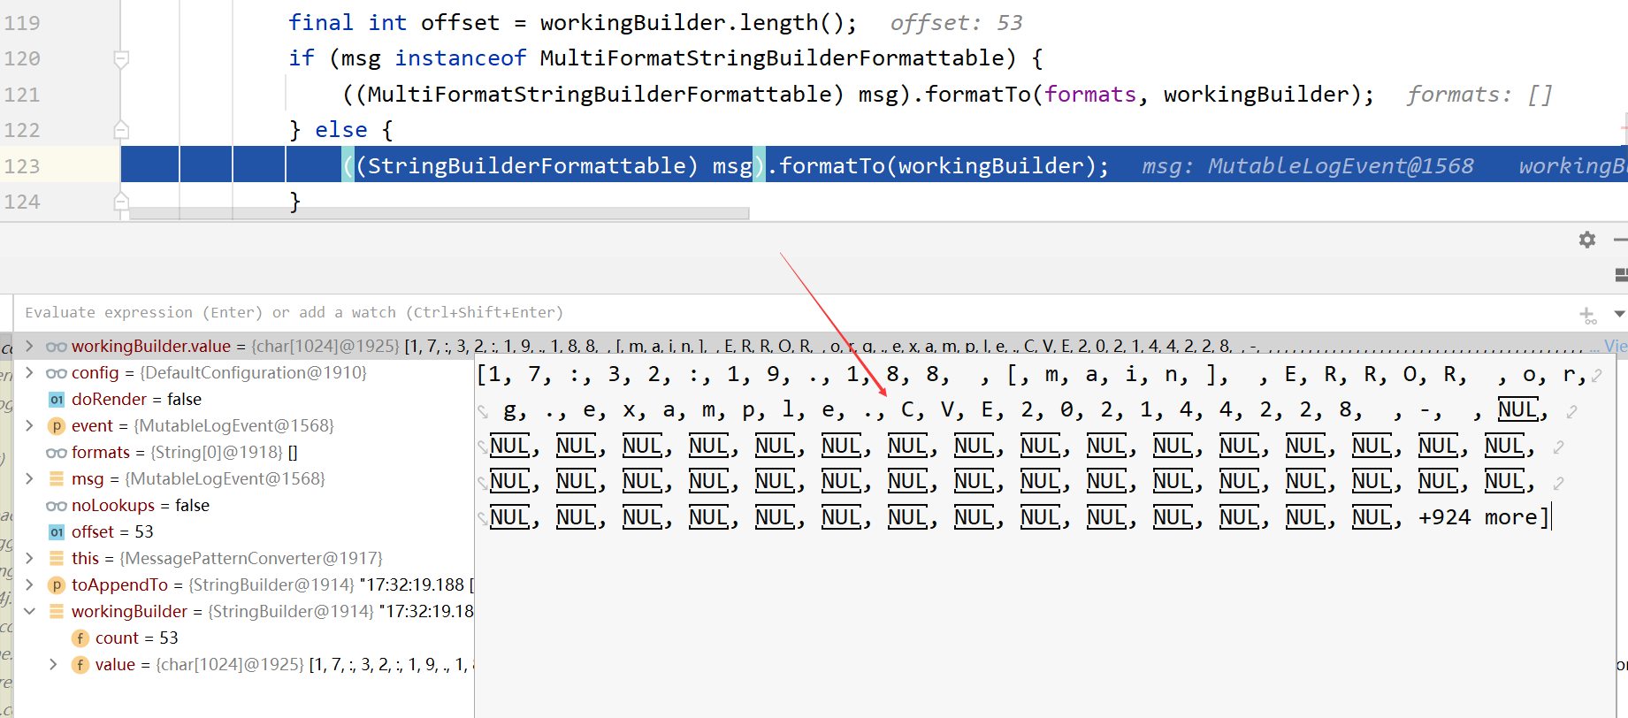This screenshot has width=1628, height=718.
Task: Click line number 119 in gutter
Action: pyautogui.click(x=22, y=23)
